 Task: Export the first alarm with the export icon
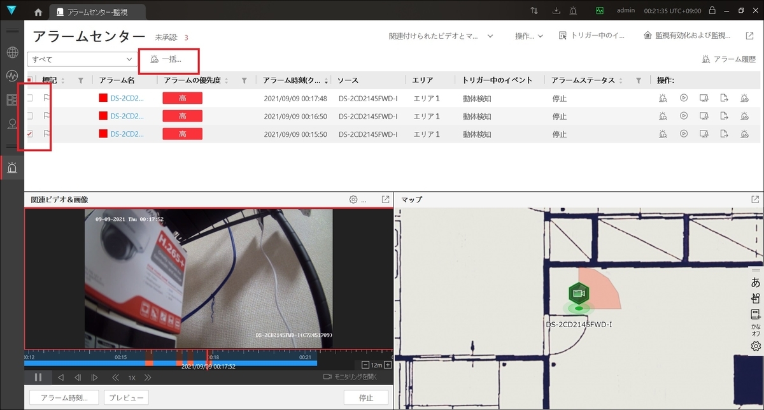pos(724,97)
